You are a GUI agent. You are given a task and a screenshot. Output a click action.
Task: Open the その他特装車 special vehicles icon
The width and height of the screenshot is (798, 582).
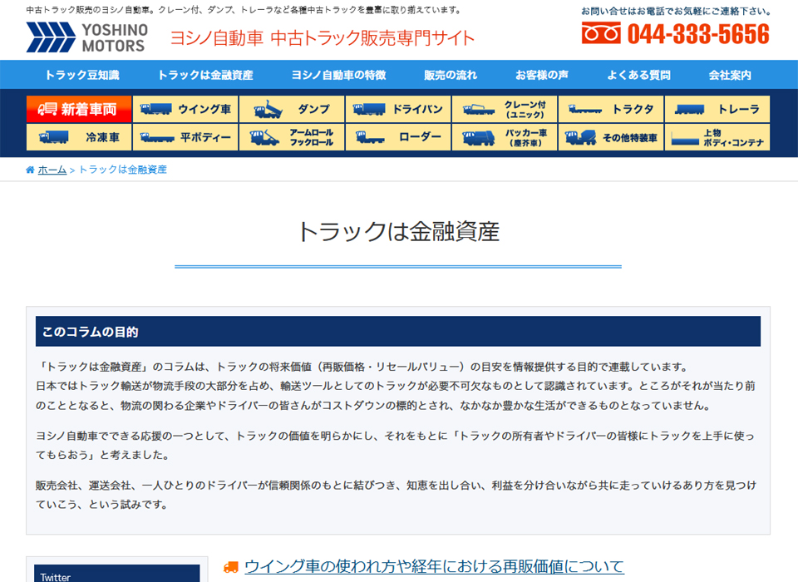pyautogui.click(x=611, y=136)
